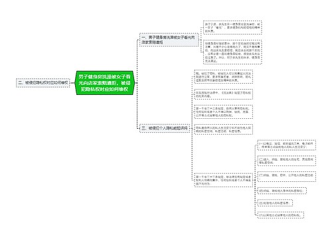Screen dimensions: 332x239
Task: Select the node 第一千零三十二条规定
Action: 223,112
